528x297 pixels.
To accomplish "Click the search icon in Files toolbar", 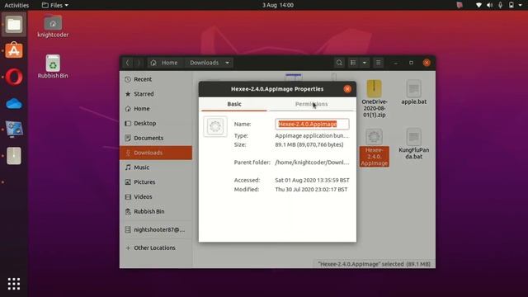I will (x=339, y=63).
